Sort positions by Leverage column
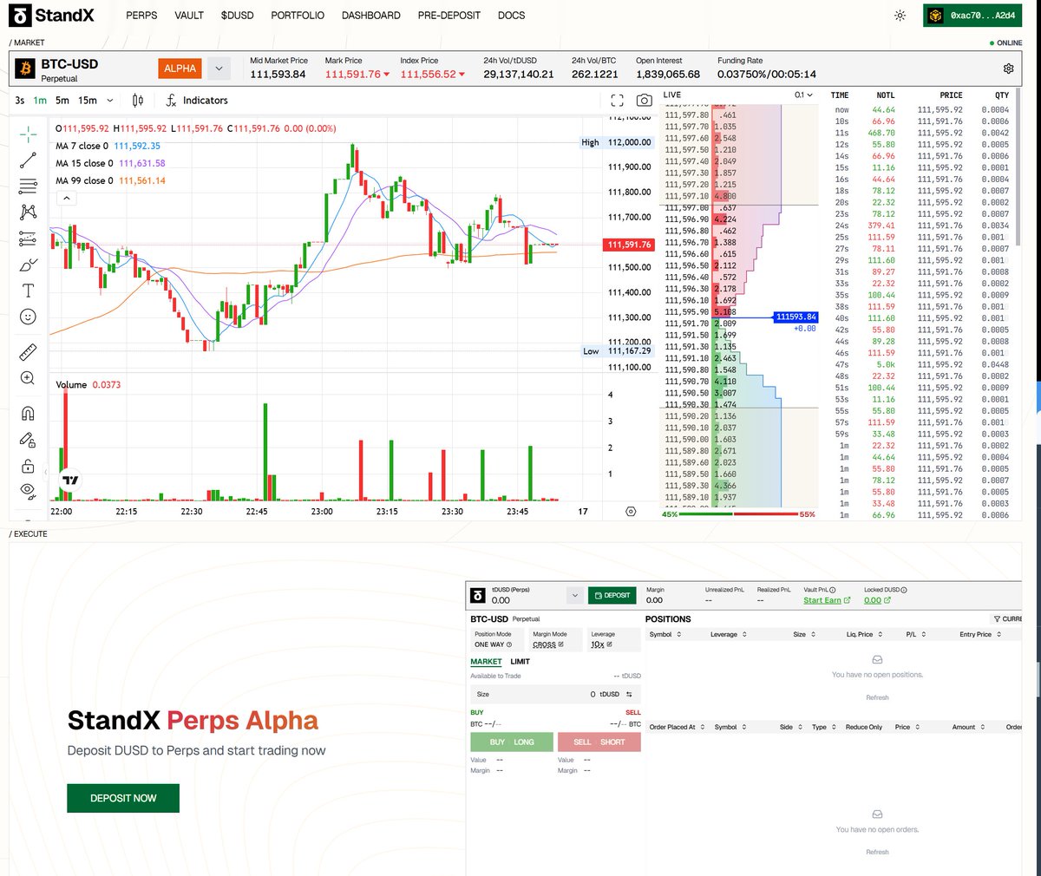Screen dimensions: 1041x876 pos(729,634)
